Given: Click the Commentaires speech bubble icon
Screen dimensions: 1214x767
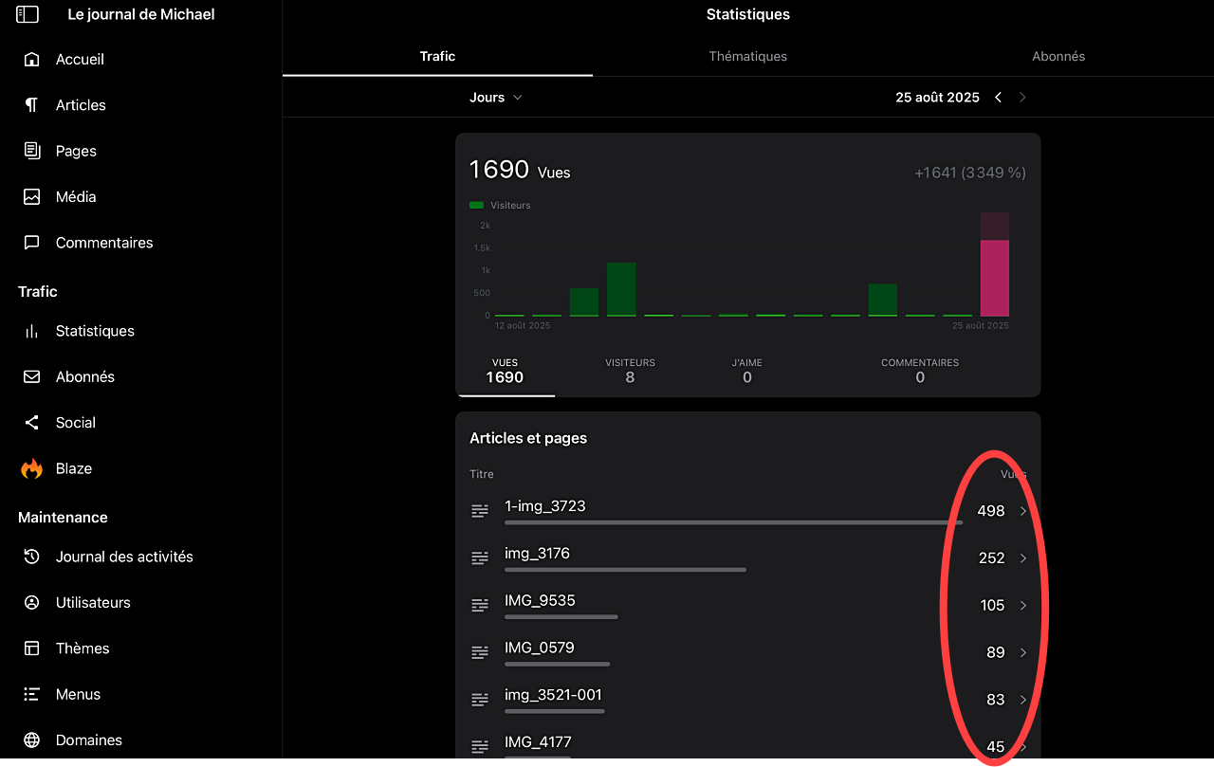Looking at the screenshot, I should click(x=31, y=243).
